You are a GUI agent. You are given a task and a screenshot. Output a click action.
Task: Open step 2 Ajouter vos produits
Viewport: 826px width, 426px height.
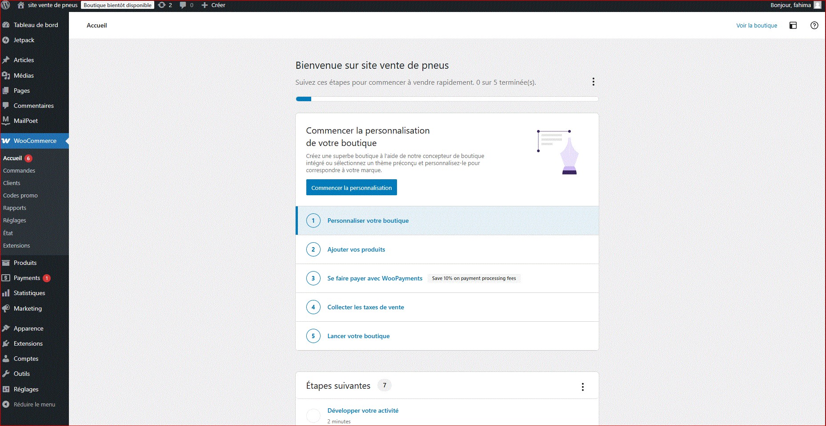(x=447, y=249)
